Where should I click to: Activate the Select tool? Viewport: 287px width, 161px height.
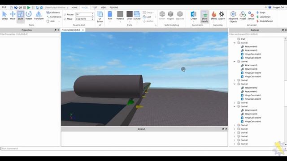click(5, 16)
